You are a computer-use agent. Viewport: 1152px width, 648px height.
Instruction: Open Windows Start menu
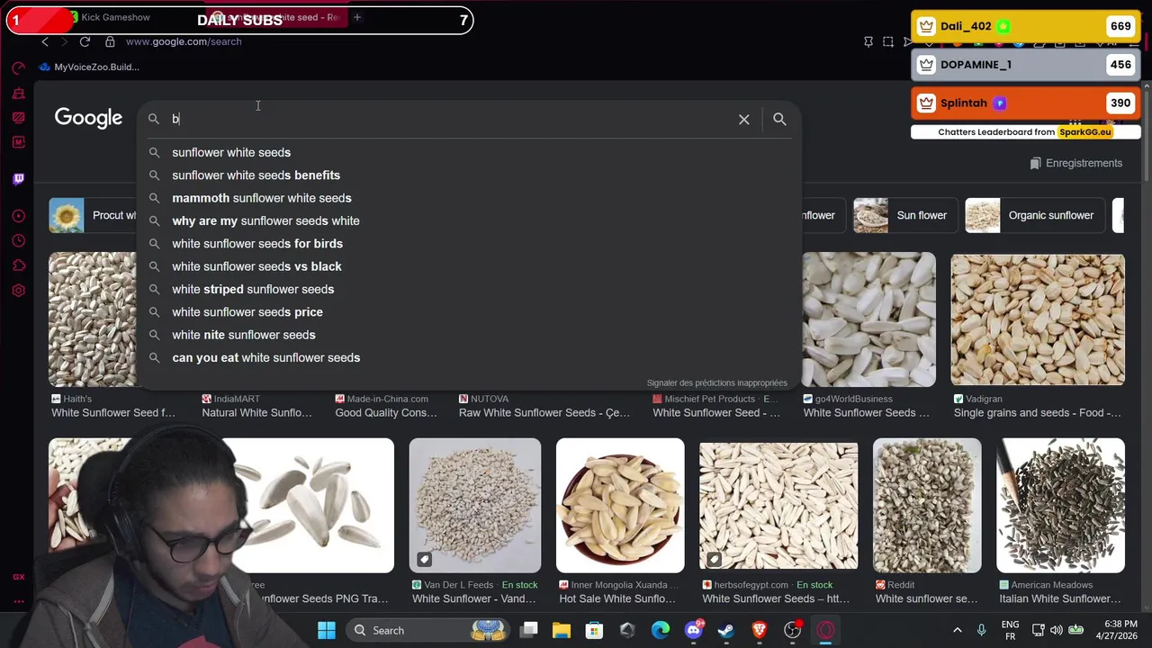326,630
